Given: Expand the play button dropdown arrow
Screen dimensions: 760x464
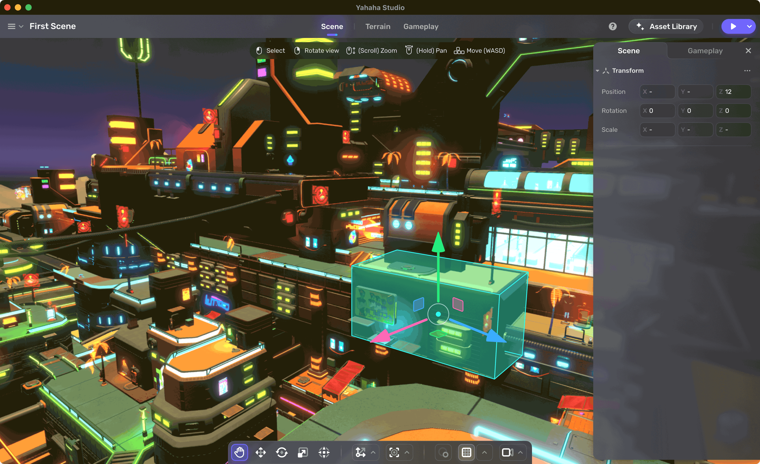Looking at the screenshot, I should click(x=749, y=27).
